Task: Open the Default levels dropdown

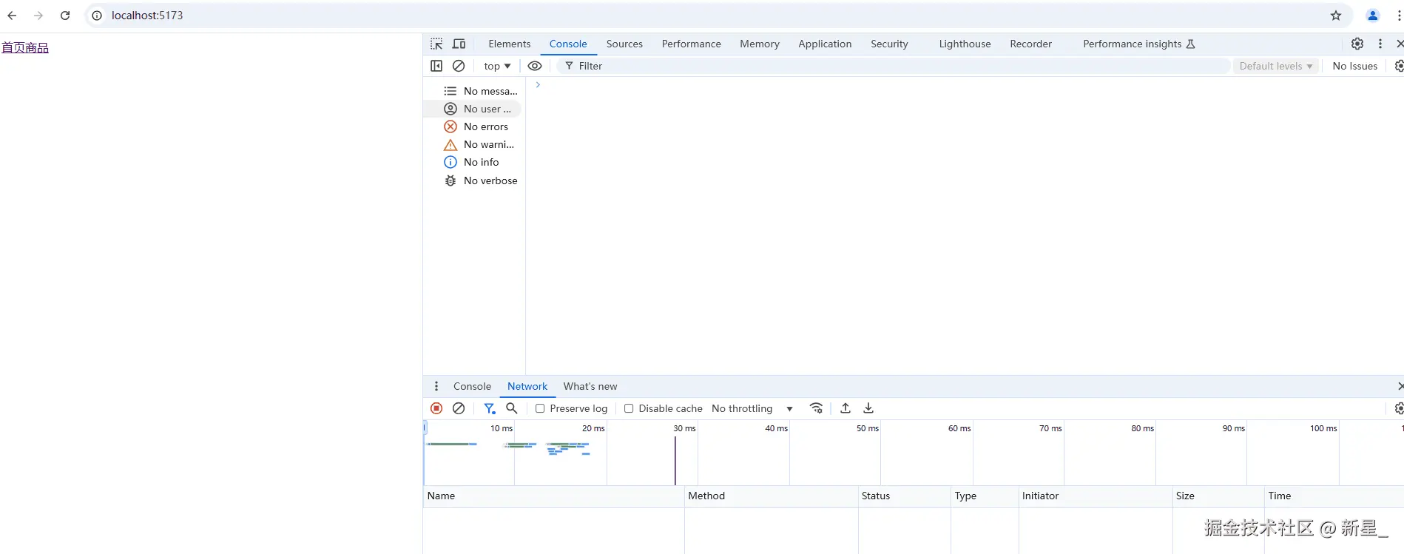Action: pos(1276,66)
